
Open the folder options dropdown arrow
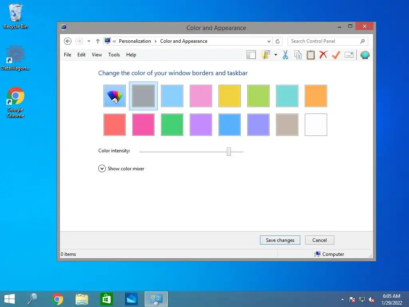point(276,55)
